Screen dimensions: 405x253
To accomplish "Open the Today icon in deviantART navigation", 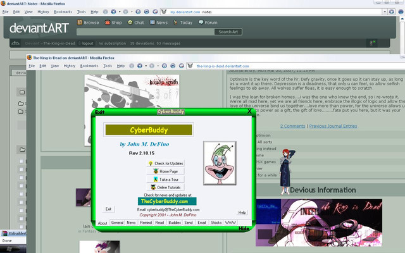I will (x=175, y=23).
